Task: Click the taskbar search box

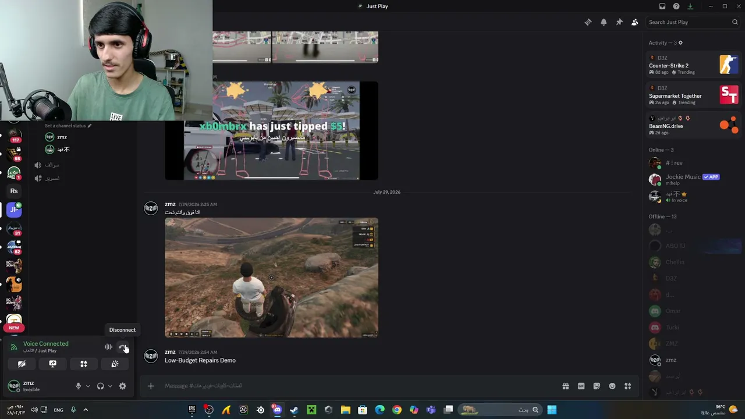Action: click(x=499, y=410)
